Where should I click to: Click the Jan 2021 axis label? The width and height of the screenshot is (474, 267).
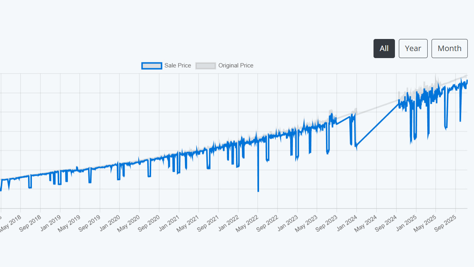point(169,222)
